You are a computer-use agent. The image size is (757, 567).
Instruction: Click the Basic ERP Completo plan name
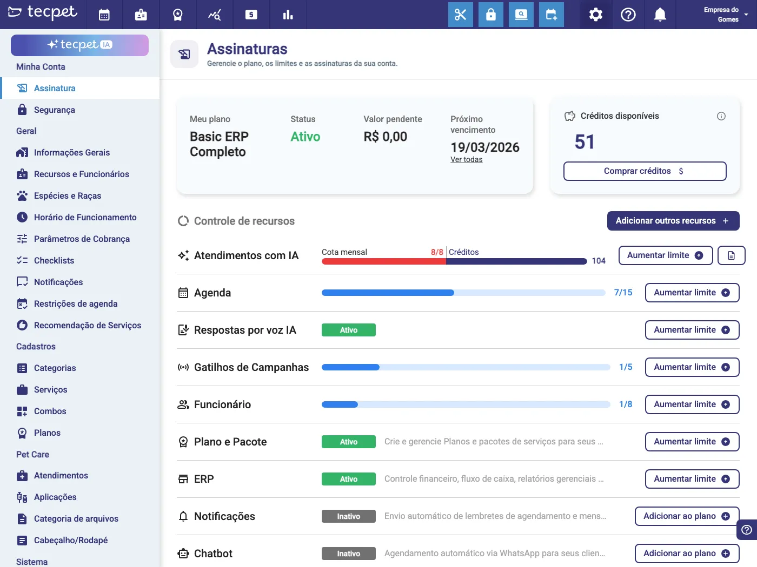(219, 144)
